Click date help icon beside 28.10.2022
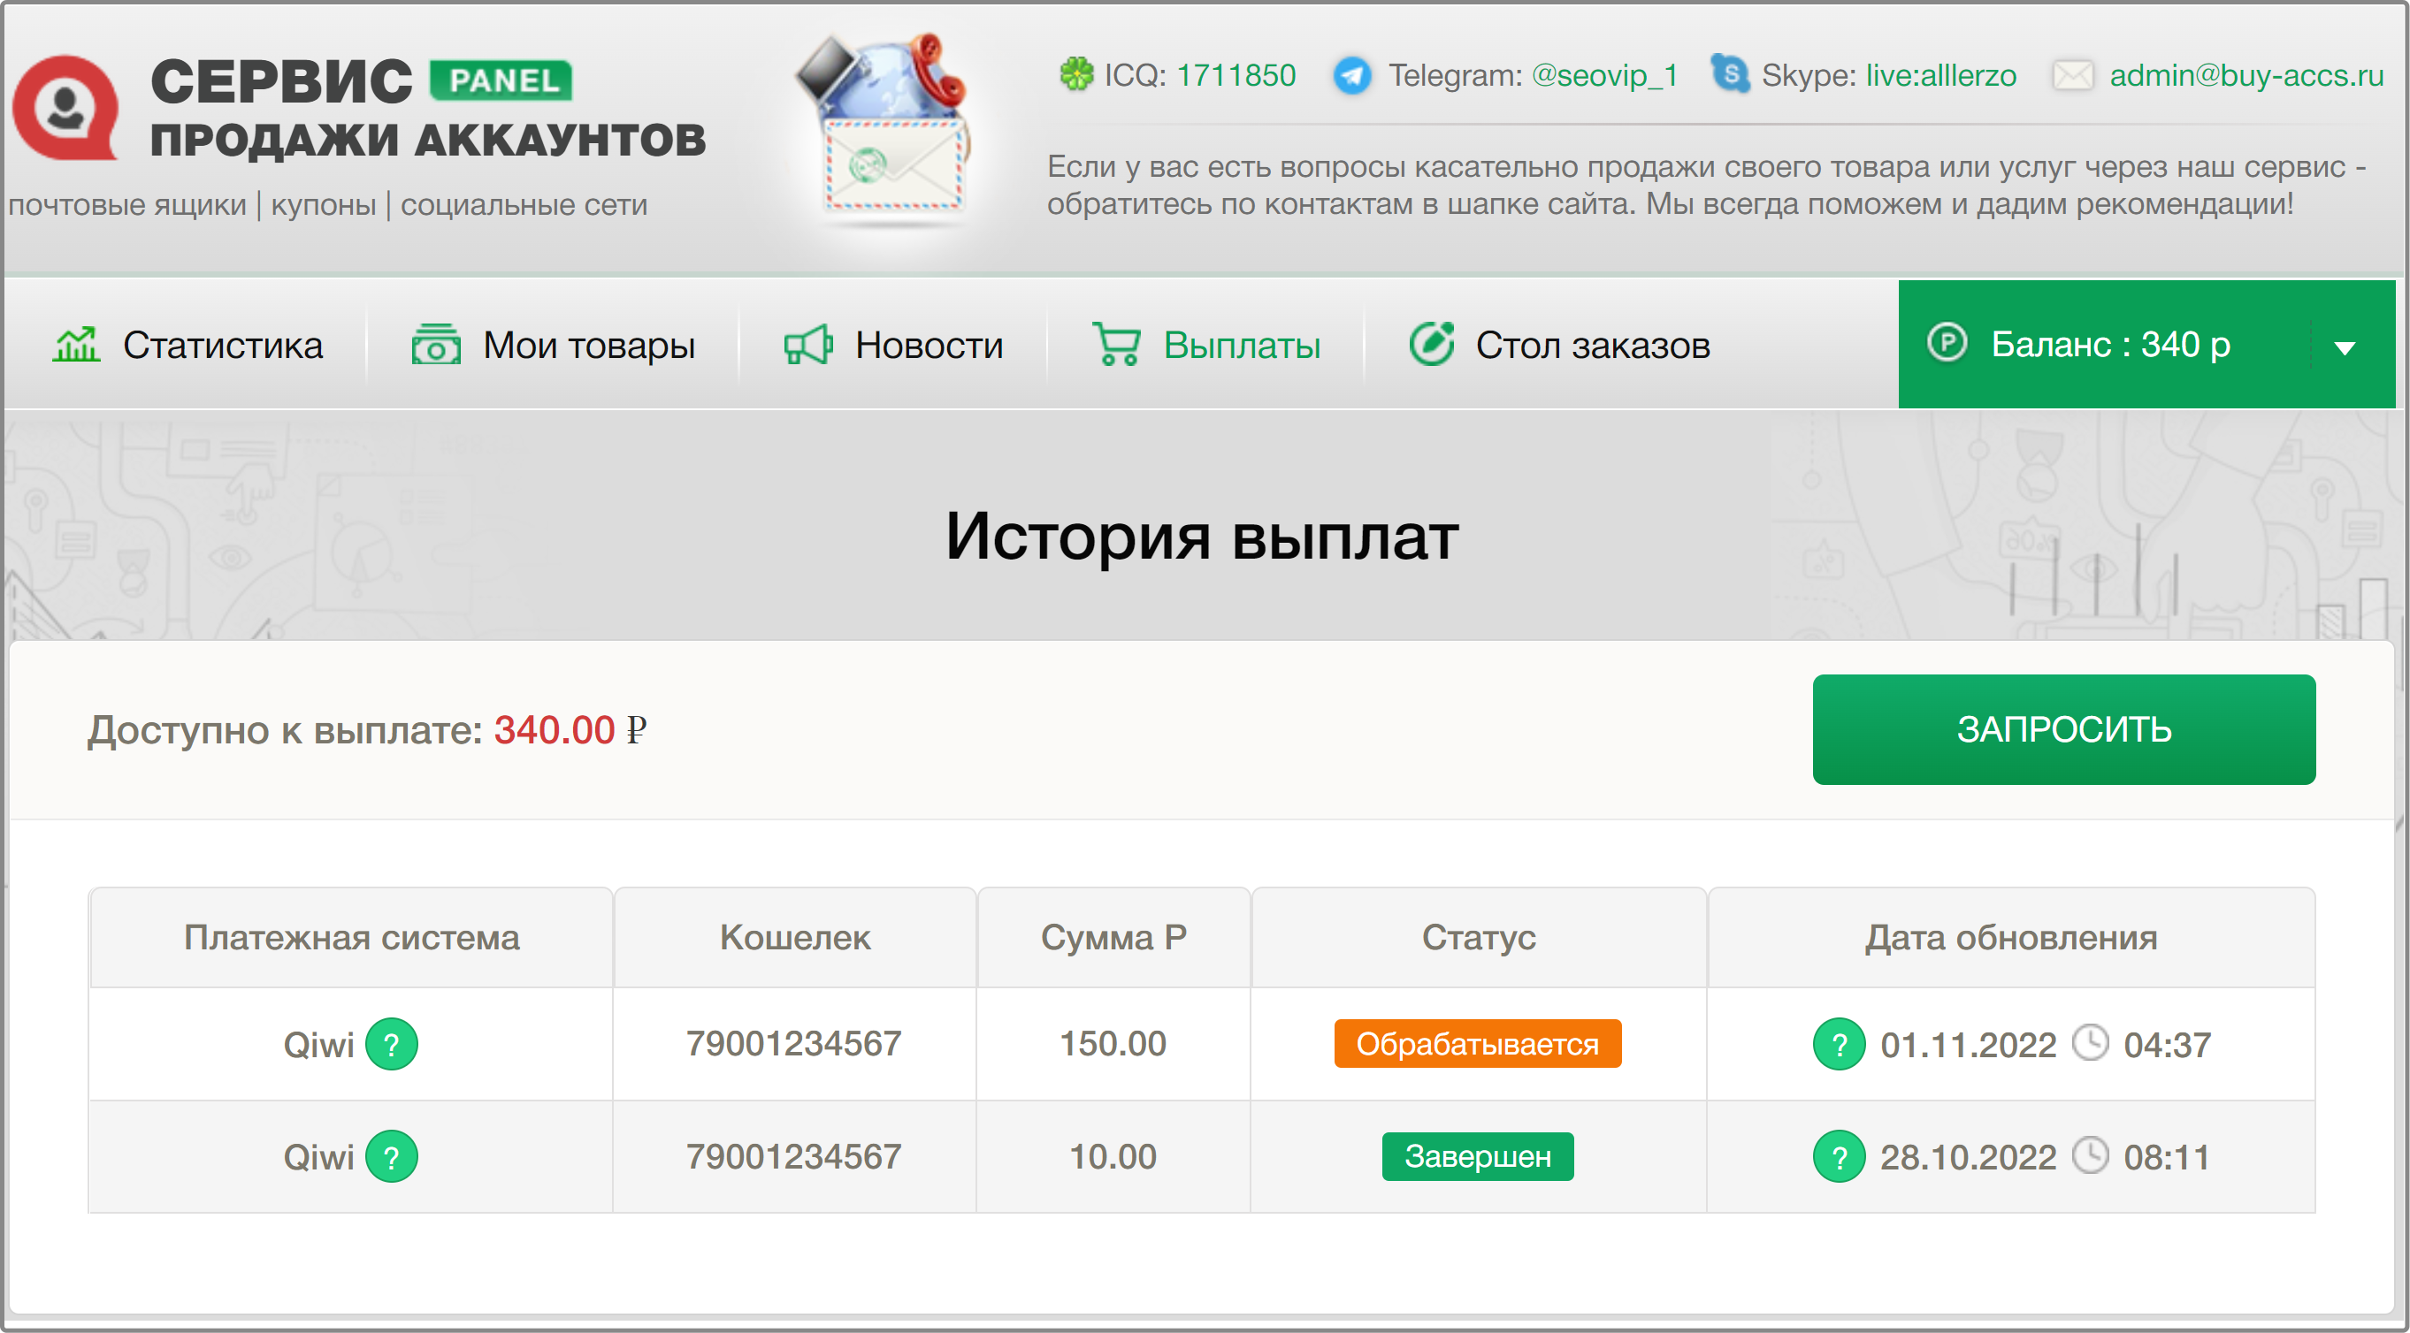This screenshot has height=1333, width=2410. coord(1839,1157)
